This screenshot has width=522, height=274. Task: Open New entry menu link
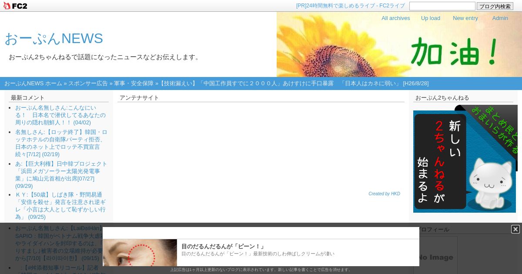tap(465, 18)
